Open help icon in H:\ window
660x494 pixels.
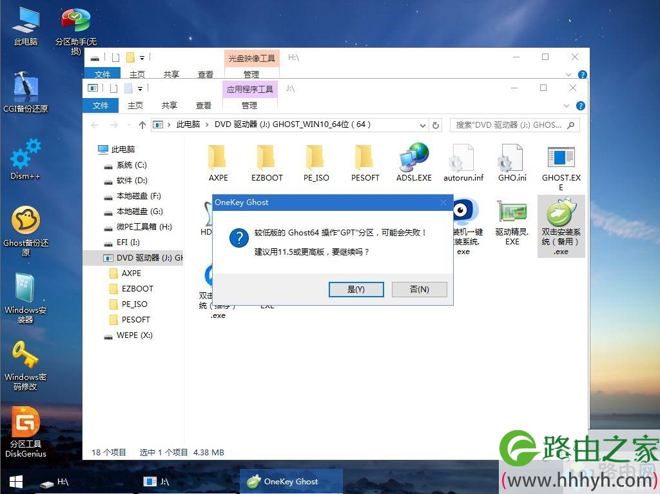[582, 75]
